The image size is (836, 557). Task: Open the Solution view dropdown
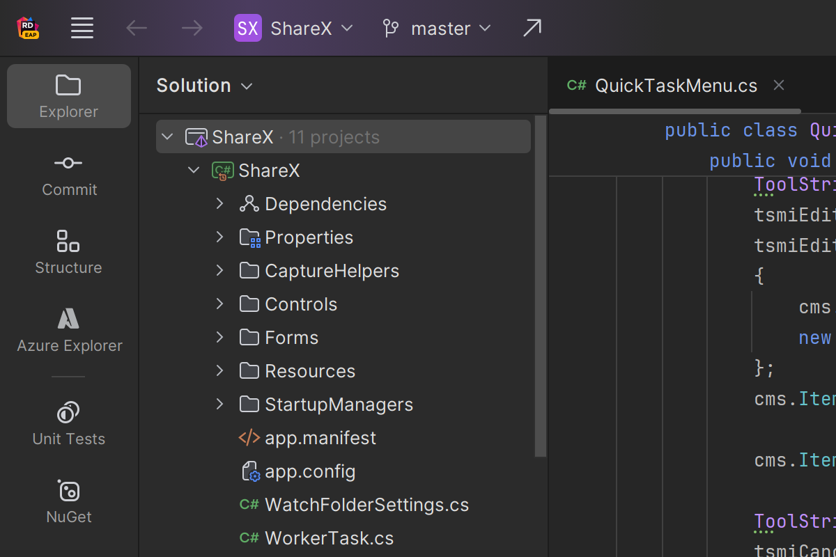pos(204,86)
